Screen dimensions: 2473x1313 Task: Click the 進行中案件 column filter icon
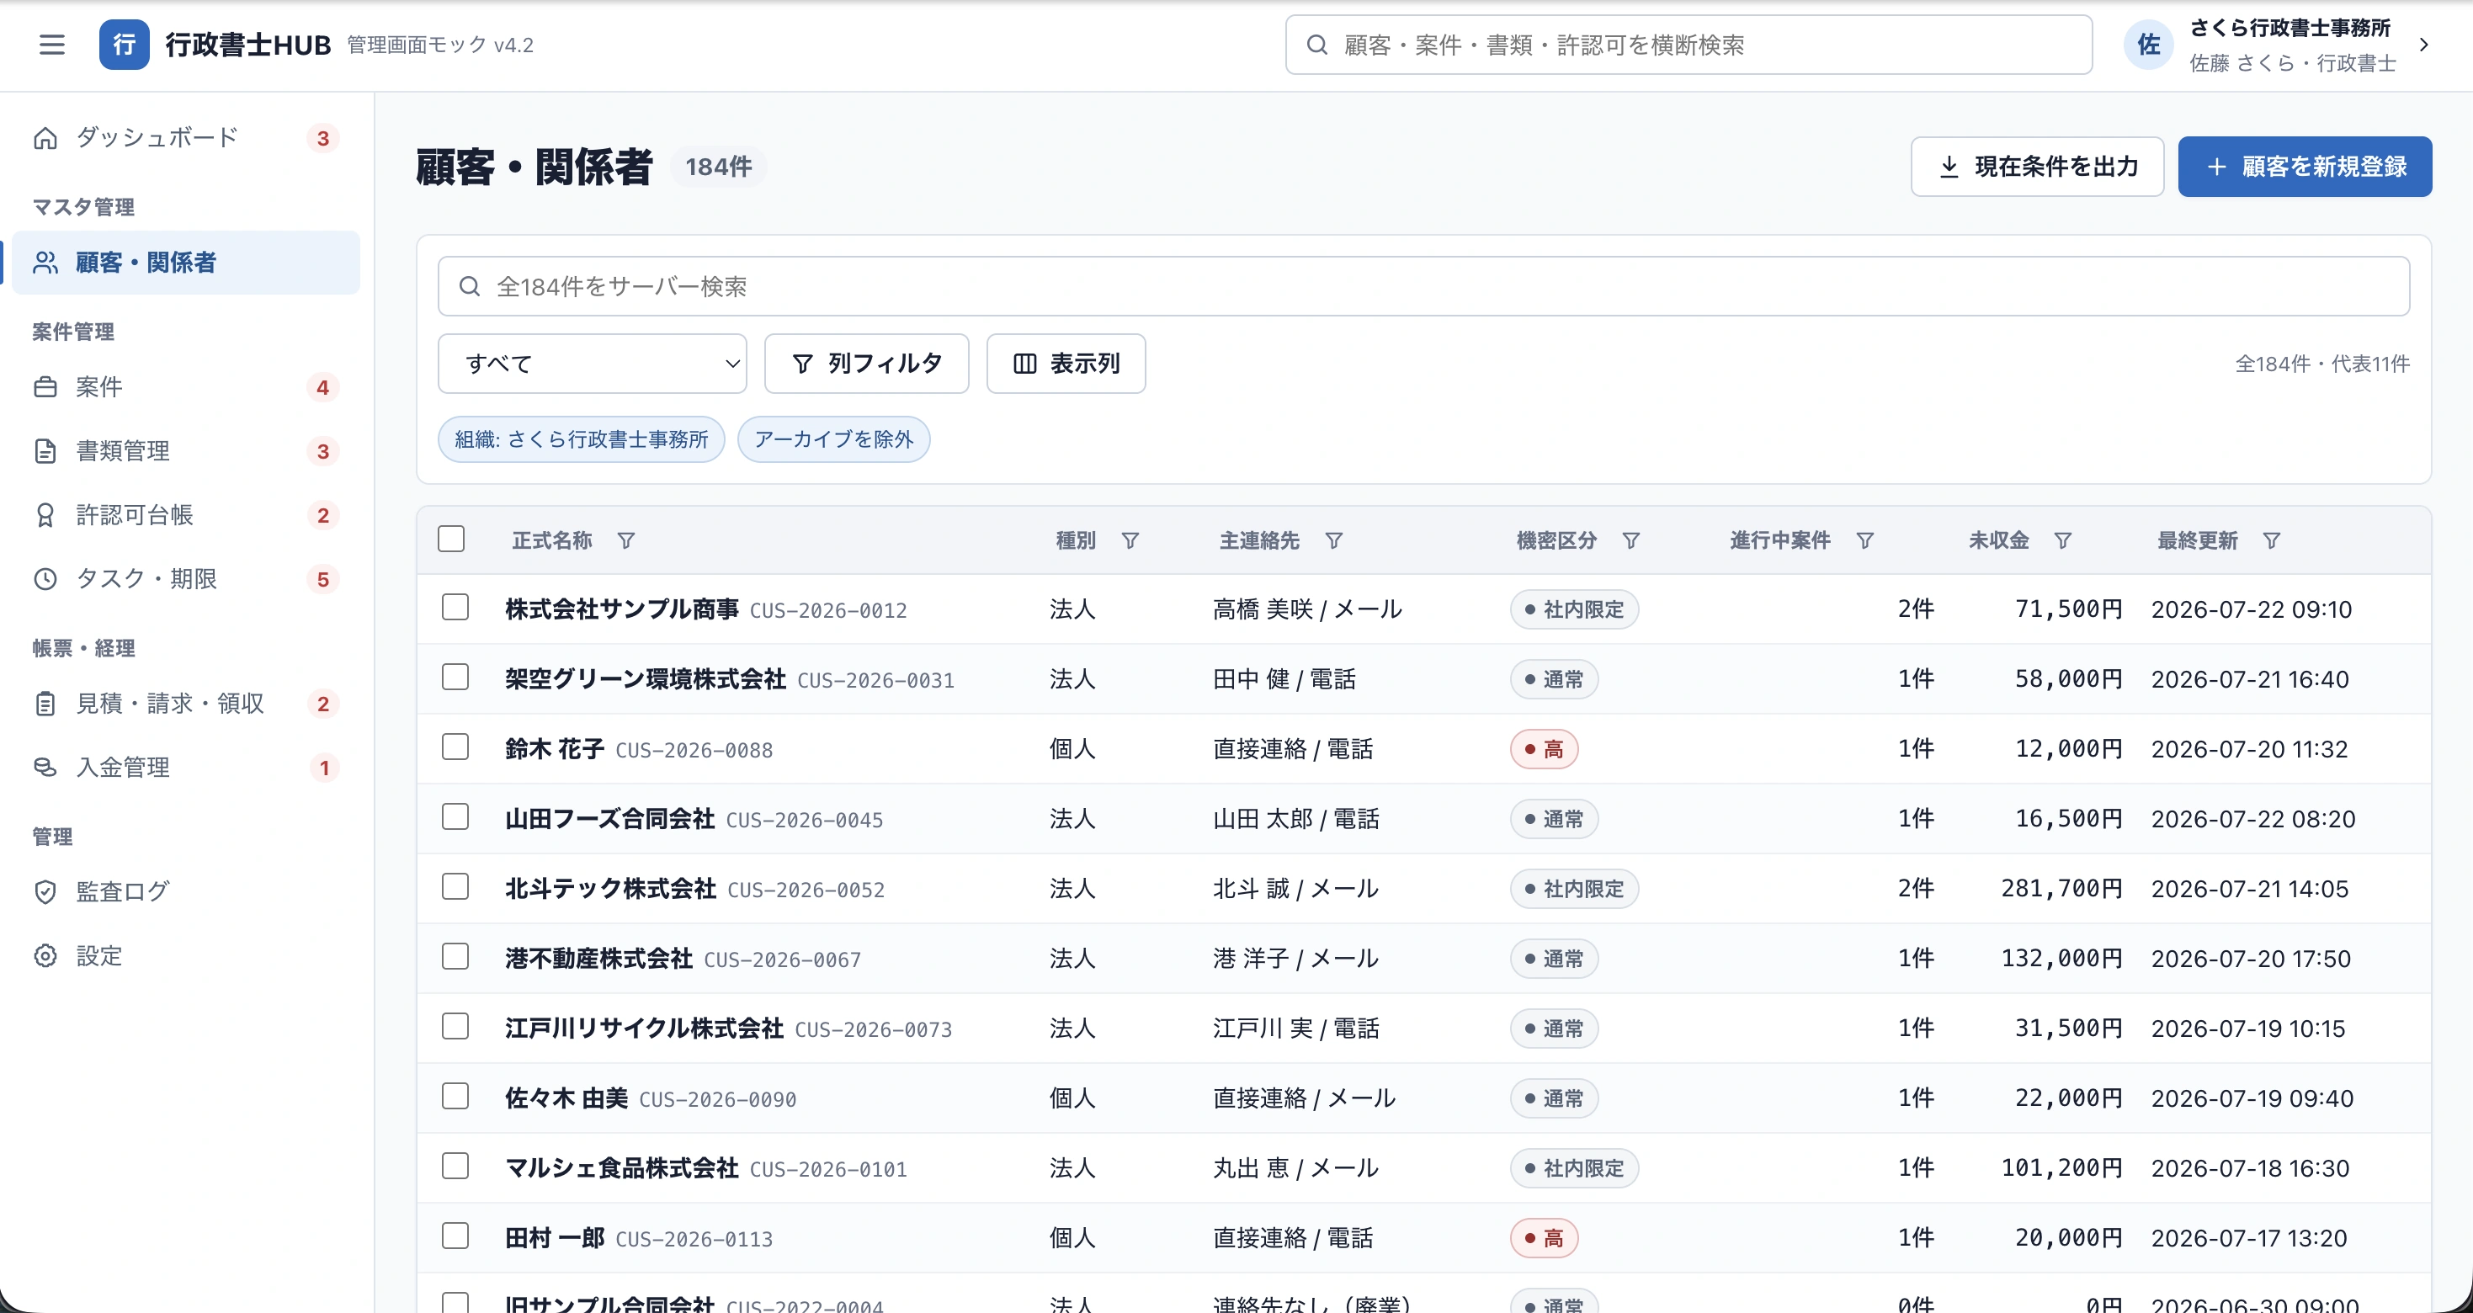click(x=1864, y=540)
